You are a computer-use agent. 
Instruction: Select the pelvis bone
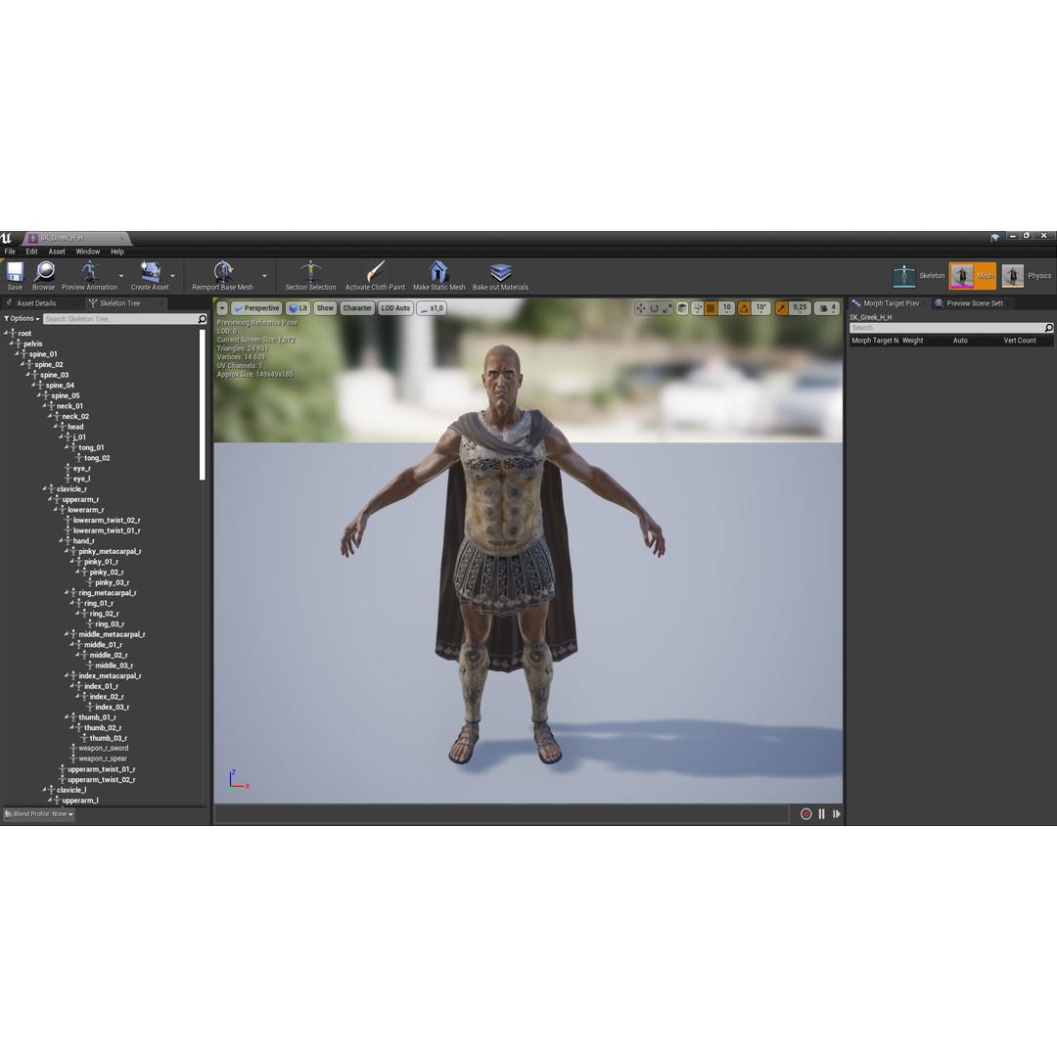(33, 344)
